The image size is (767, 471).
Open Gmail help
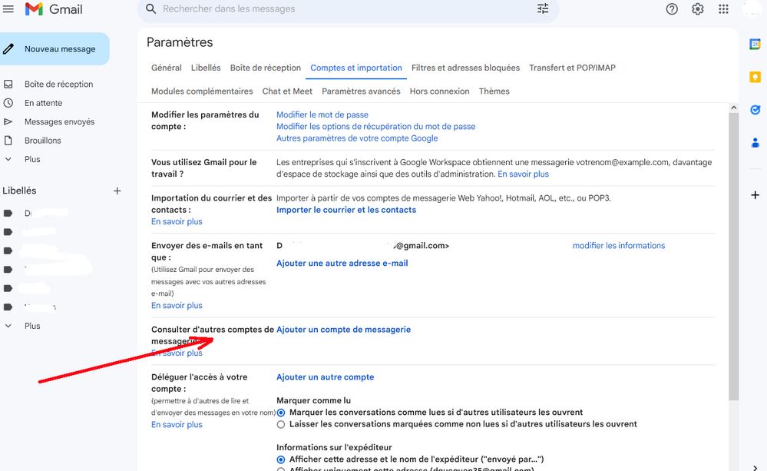tap(672, 8)
